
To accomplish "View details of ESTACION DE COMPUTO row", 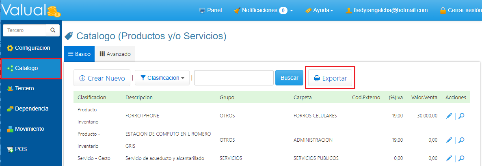I will [461, 140].
